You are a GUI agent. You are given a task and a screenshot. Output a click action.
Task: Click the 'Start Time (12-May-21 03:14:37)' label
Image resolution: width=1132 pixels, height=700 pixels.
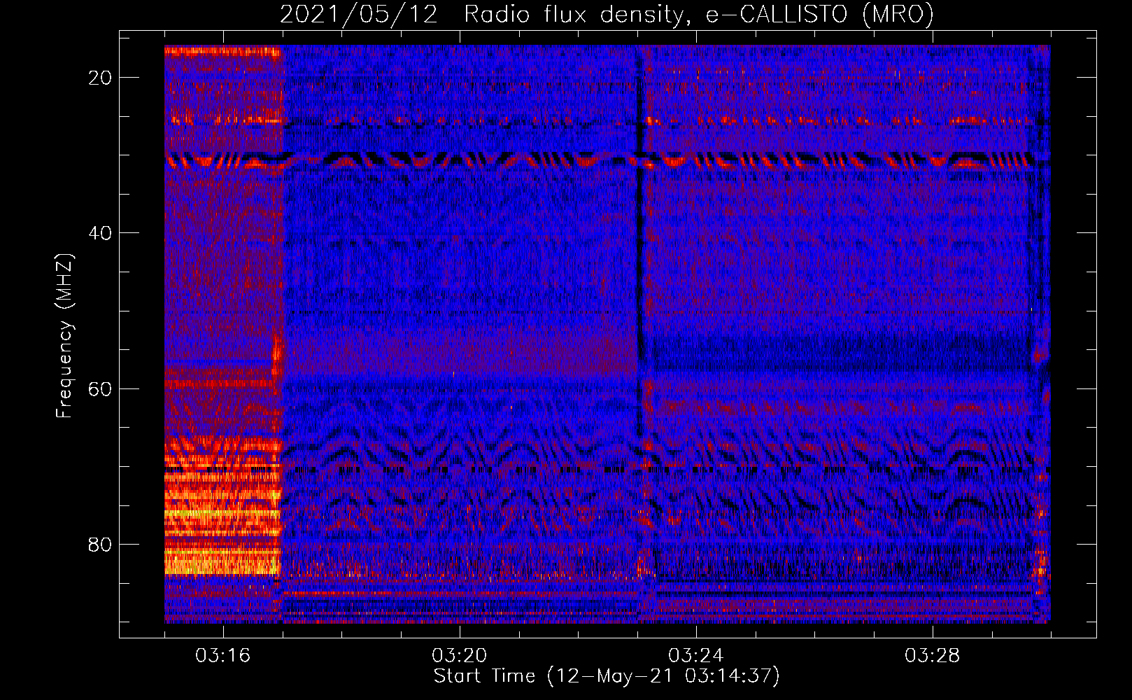click(607, 676)
